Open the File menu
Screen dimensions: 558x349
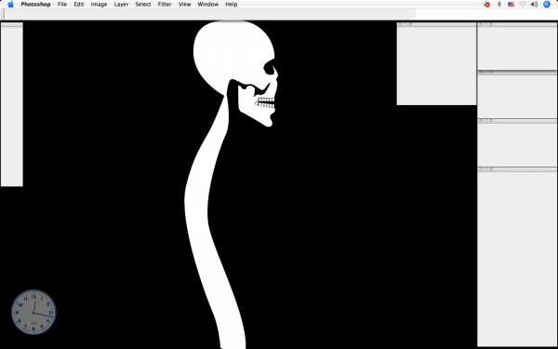point(62,5)
